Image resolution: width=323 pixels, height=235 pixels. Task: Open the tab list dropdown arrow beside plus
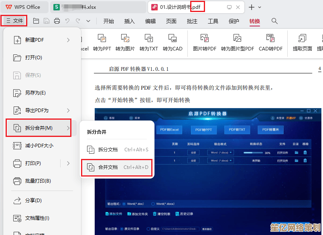pyautogui.click(x=260, y=7)
